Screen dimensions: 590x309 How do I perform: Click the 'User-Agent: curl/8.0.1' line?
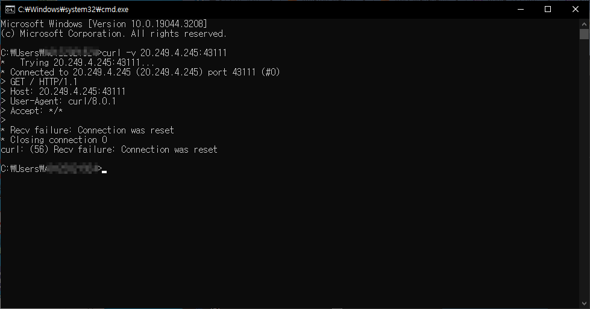coord(58,101)
